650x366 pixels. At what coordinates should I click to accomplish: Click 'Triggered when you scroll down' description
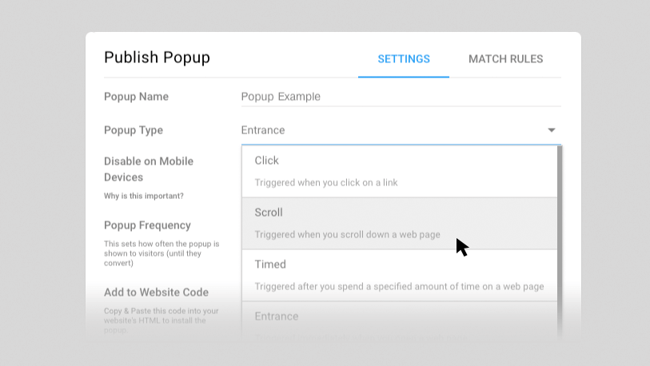[347, 235]
